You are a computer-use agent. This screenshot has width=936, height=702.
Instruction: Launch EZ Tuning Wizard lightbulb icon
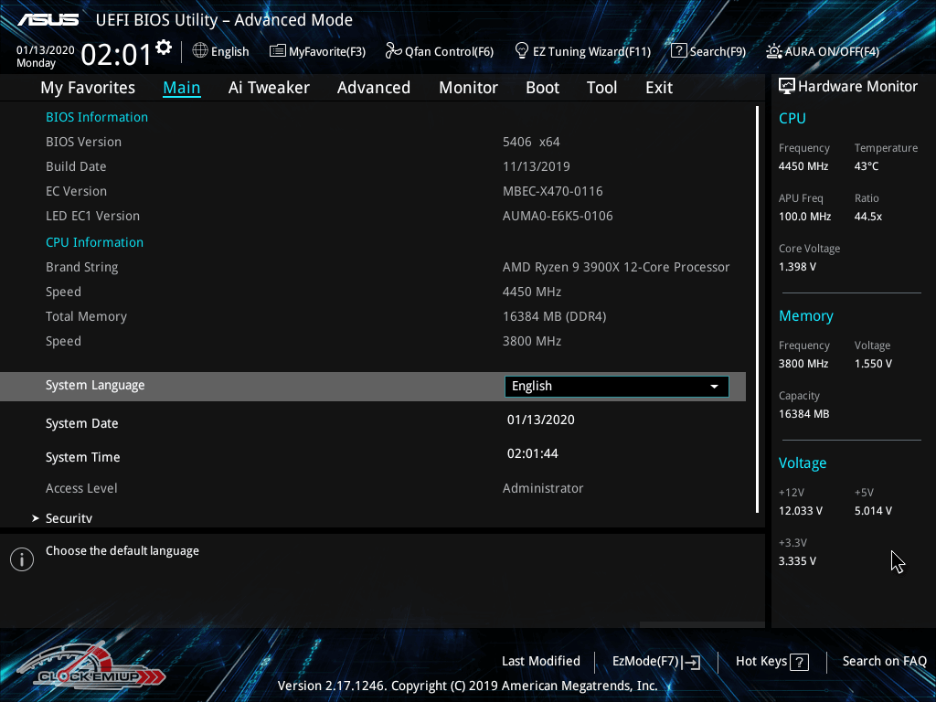[x=522, y=50]
